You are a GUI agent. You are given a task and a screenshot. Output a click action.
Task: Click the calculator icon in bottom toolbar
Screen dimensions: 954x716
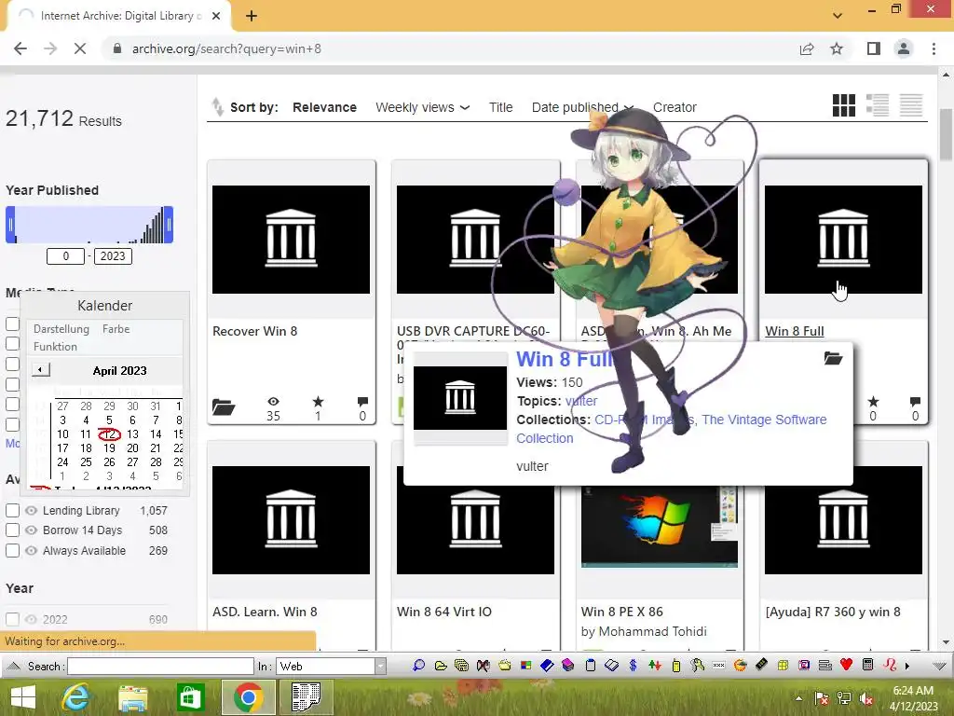point(868,665)
